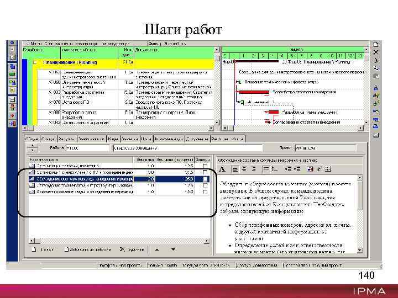Select activity row 'Разработка стратегии внедрения' in table

[125, 94]
